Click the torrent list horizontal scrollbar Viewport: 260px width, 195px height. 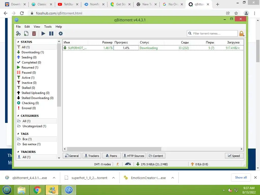(114, 149)
